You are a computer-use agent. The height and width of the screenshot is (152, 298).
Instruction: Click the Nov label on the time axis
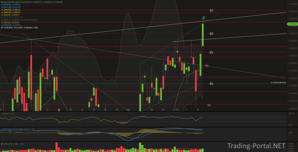point(129,110)
